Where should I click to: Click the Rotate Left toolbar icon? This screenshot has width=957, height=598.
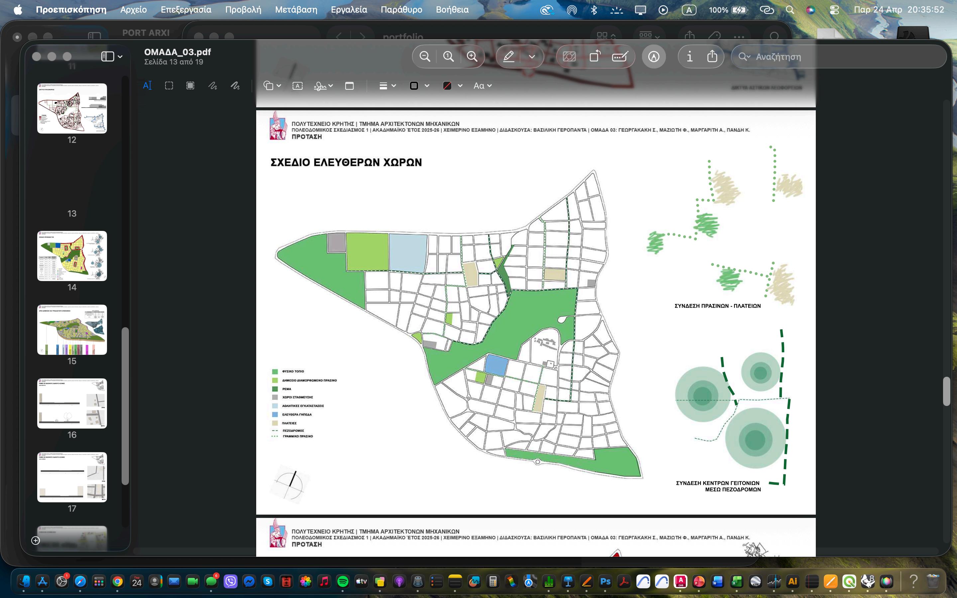[594, 56]
